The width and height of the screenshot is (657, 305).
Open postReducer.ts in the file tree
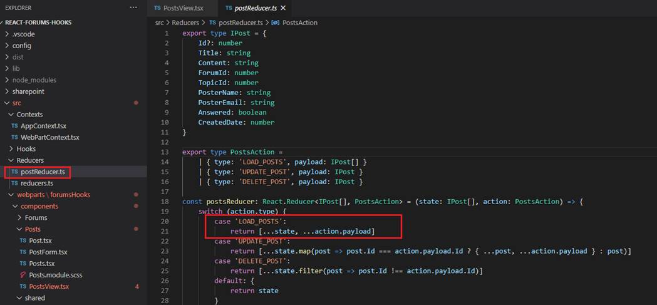[x=42, y=172]
